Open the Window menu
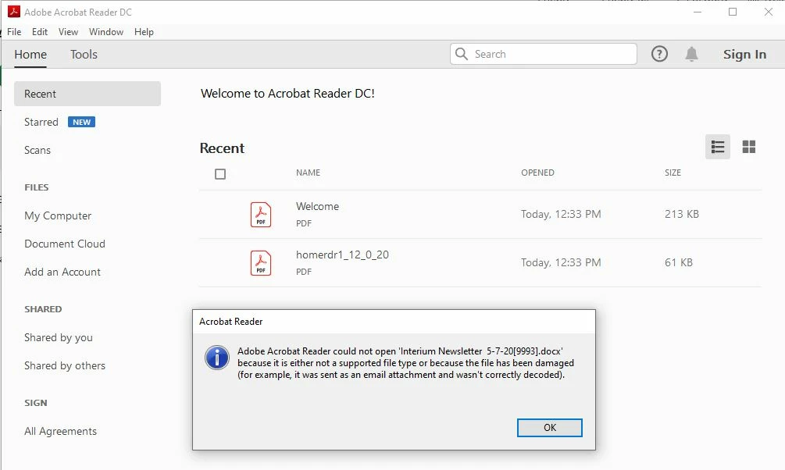 click(106, 32)
